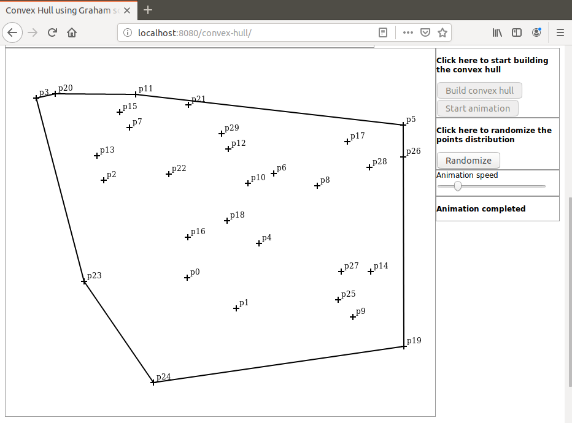The height and width of the screenshot is (423, 572).
Task: Save page to Pocket
Action: tap(425, 32)
